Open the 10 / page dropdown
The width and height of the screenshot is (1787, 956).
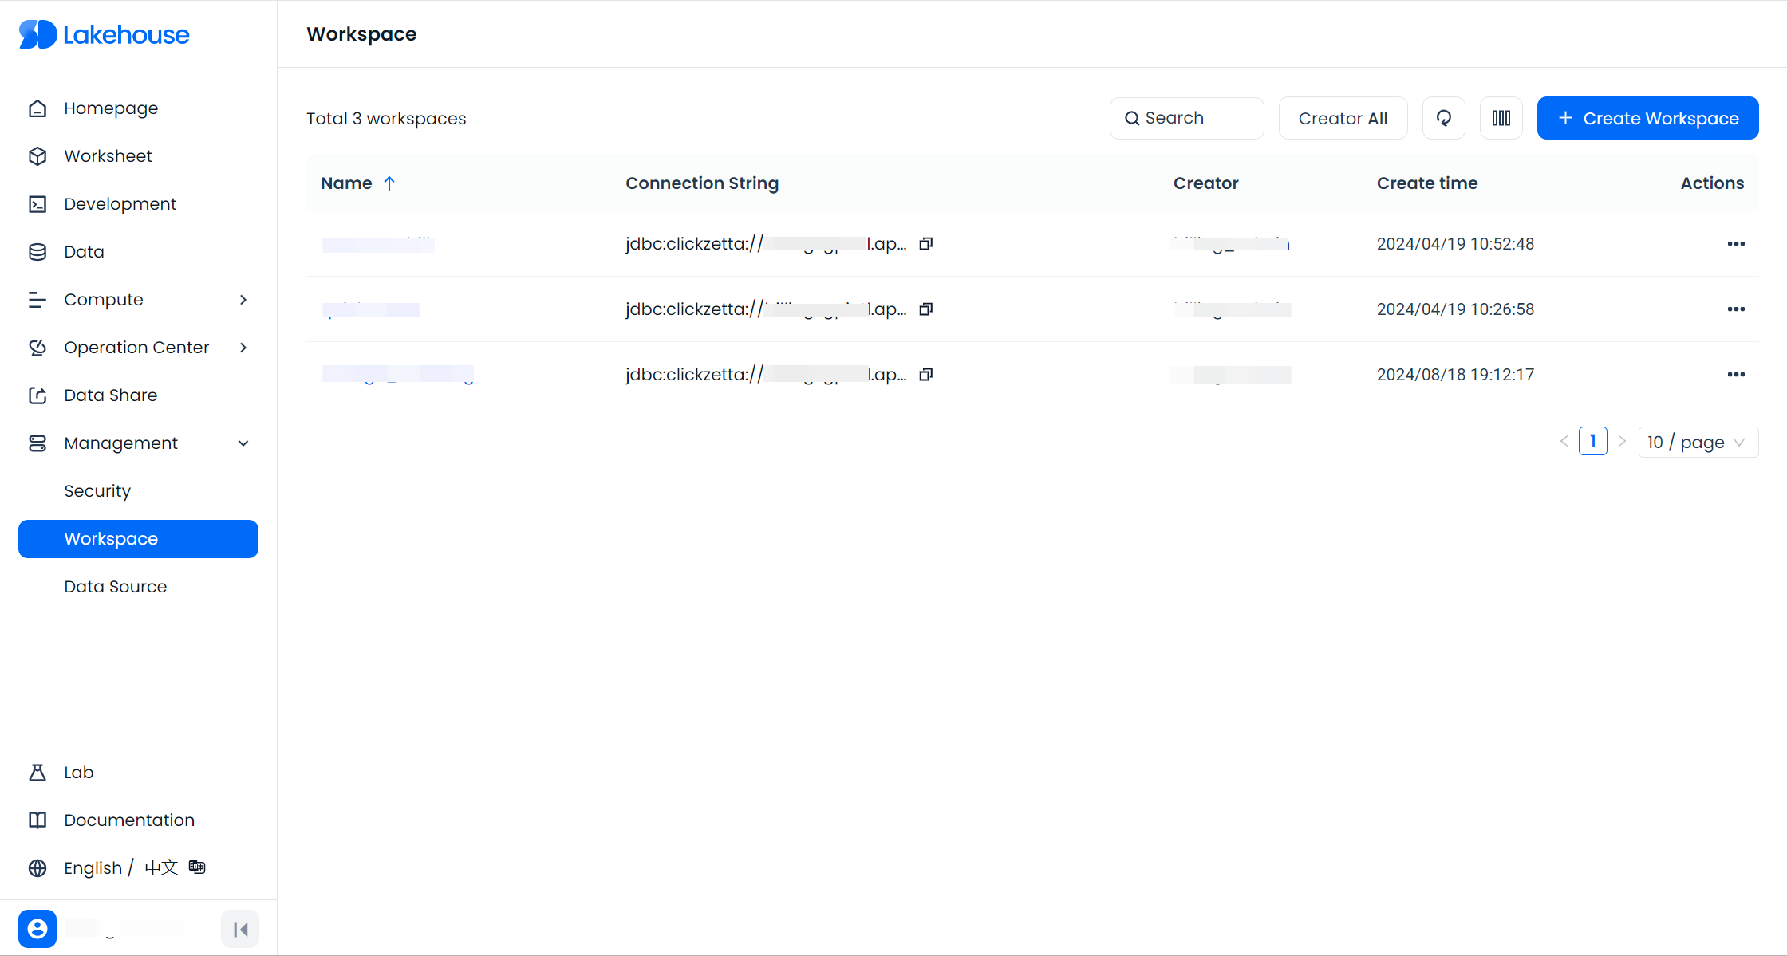[1697, 442]
